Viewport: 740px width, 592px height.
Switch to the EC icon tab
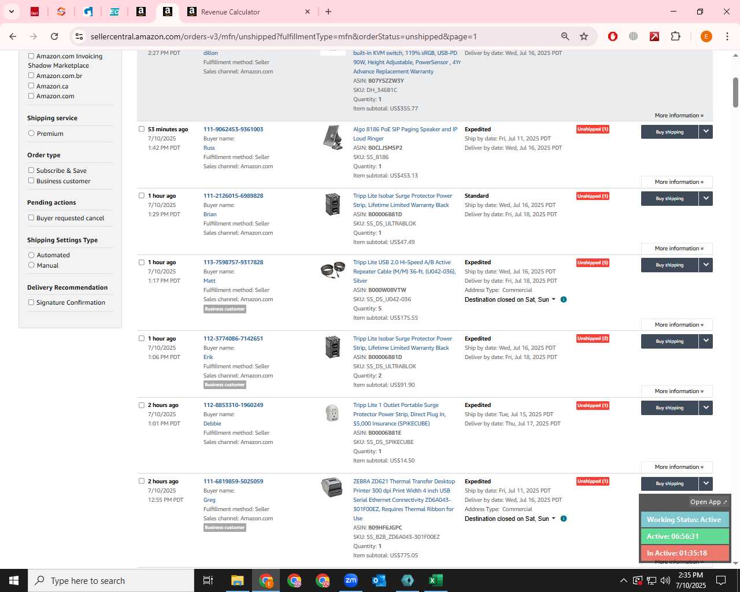click(114, 12)
